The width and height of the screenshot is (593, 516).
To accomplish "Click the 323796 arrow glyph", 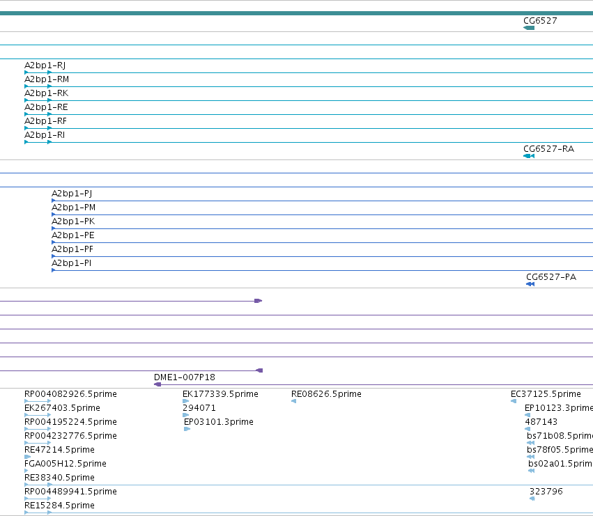I will point(532,499).
